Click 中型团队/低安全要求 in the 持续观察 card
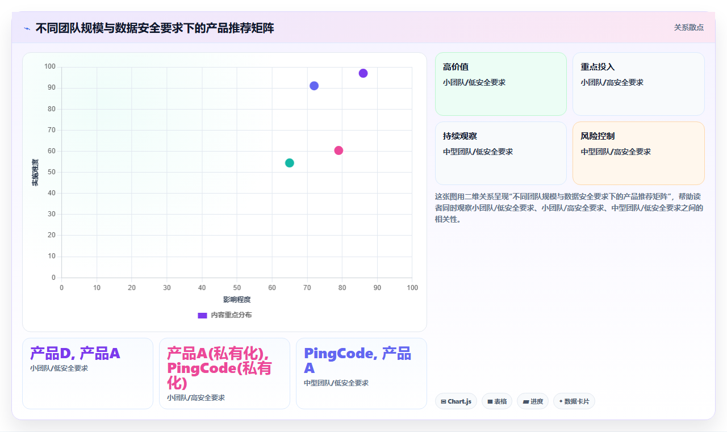The width and height of the screenshot is (727, 432). point(478,152)
